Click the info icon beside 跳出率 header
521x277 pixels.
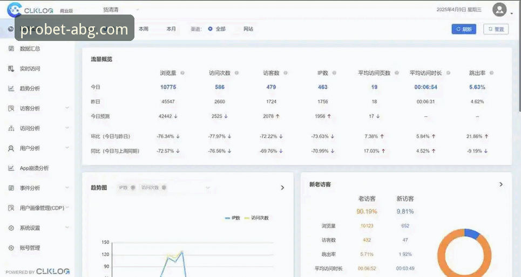491,73
